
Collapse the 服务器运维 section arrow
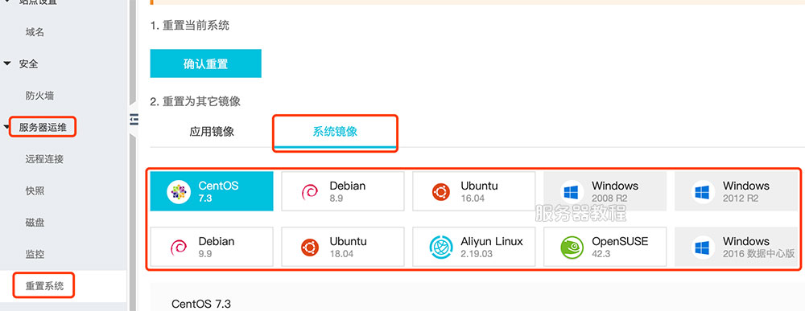6,127
